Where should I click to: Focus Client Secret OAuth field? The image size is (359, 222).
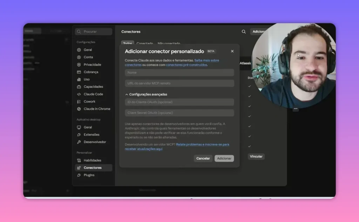tap(179, 113)
